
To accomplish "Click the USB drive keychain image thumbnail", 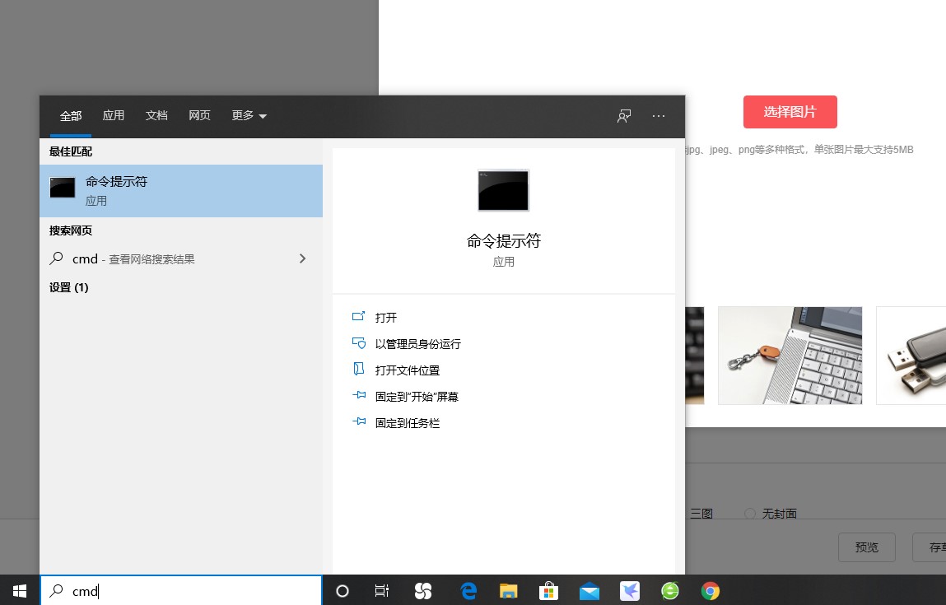I will tap(790, 355).
